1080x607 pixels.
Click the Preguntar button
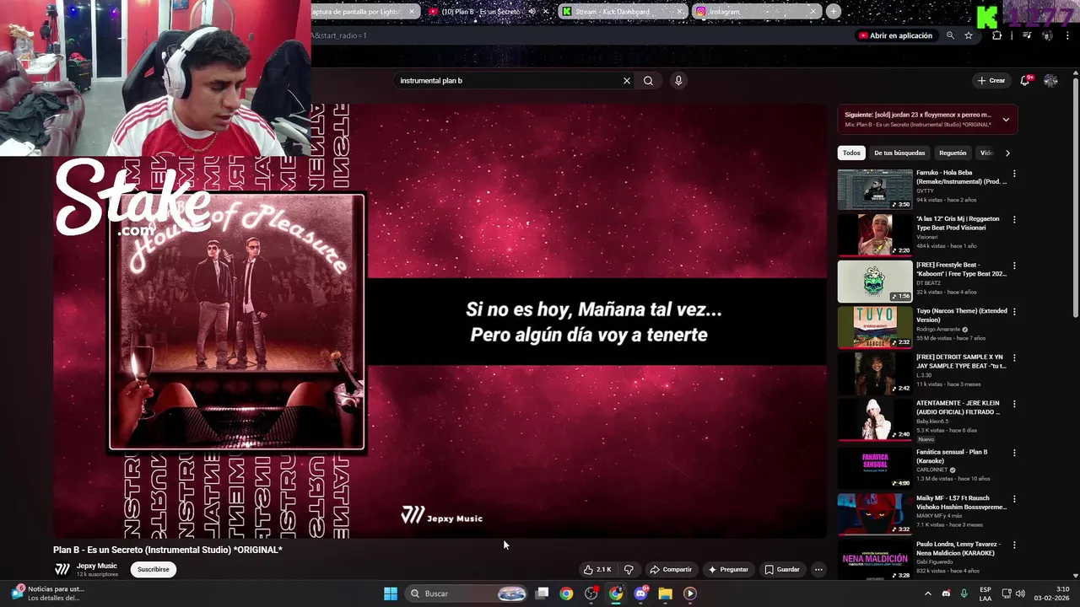(728, 570)
